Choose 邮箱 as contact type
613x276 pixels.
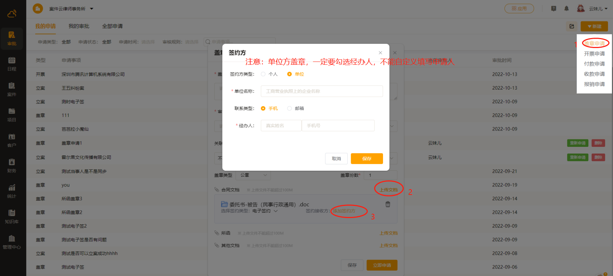(x=289, y=108)
